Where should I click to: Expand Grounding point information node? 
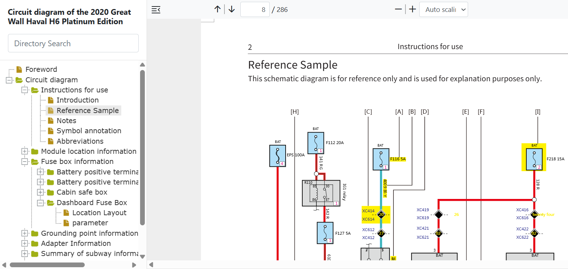tap(25, 233)
